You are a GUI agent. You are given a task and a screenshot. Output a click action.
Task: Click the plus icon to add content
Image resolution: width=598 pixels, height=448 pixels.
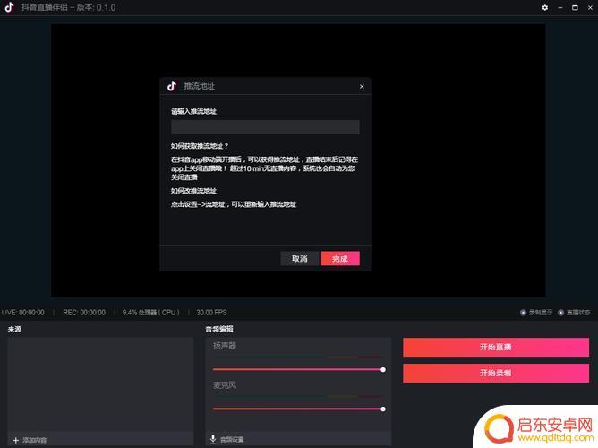(15, 440)
